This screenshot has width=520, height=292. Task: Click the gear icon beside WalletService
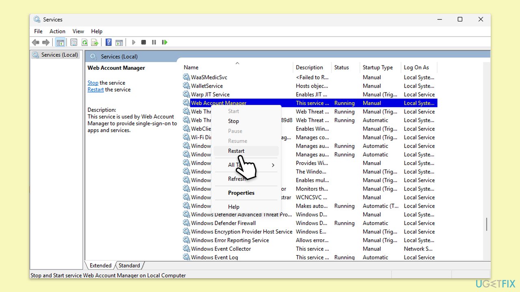[x=186, y=86]
